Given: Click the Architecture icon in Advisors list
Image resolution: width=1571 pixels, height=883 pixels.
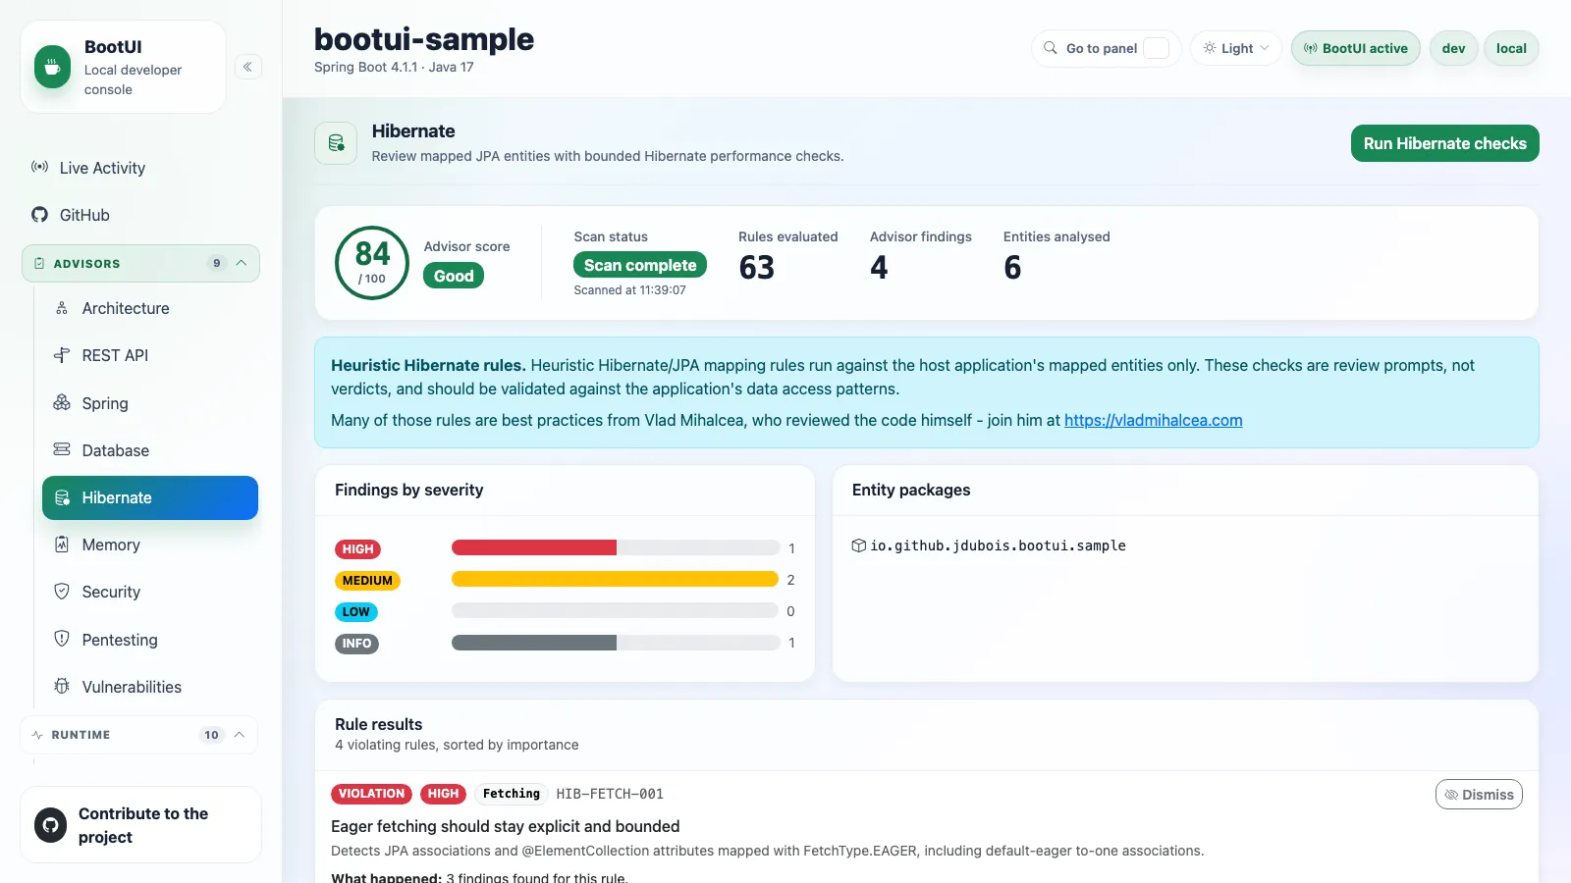Looking at the screenshot, I should coord(62,308).
